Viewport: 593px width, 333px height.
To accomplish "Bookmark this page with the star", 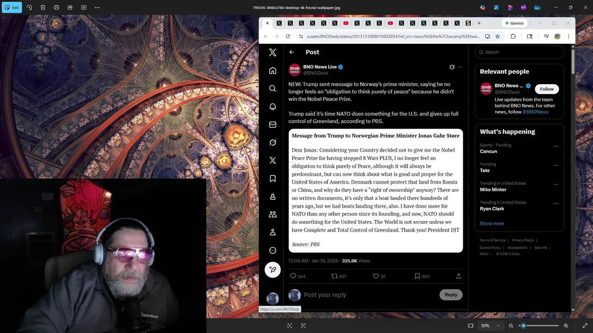I will [x=498, y=37].
